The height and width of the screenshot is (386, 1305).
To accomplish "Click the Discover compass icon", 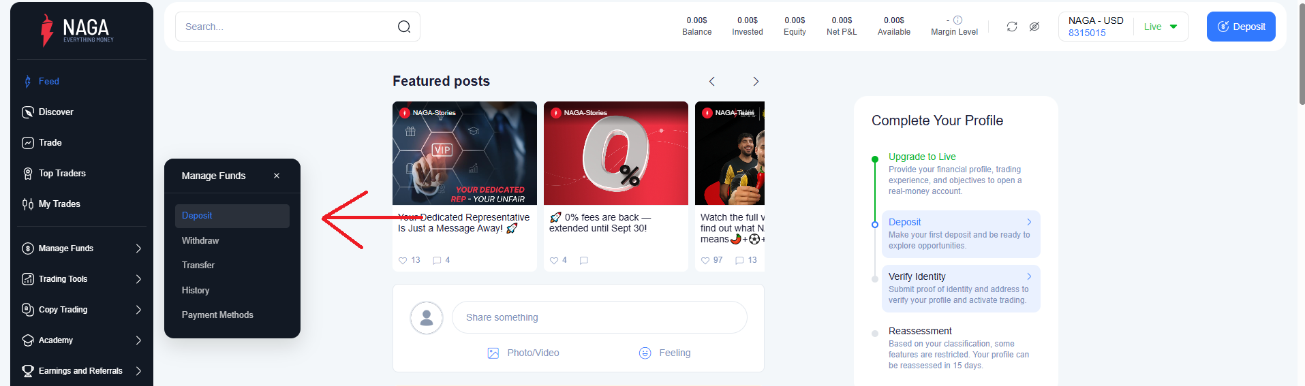I will [28, 112].
